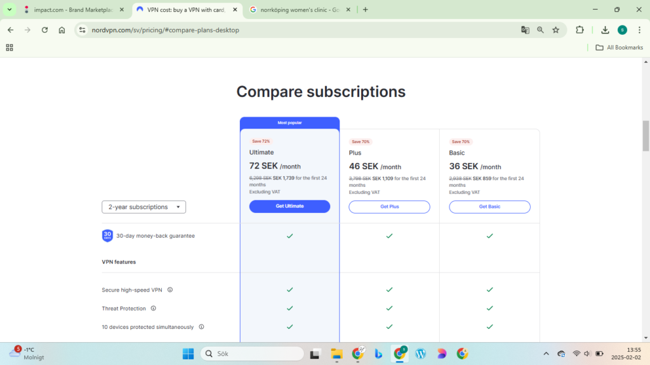
Task: Open a new browser tab
Action: coord(365,10)
